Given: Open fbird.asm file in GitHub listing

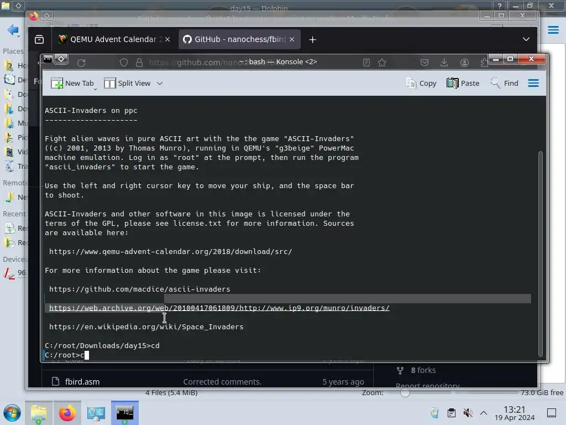Looking at the screenshot, I should pyautogui.click(x=82, y=382).
